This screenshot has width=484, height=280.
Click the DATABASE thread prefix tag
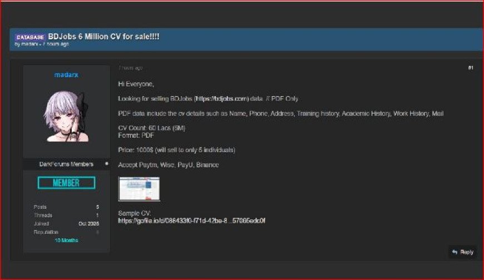30,37
